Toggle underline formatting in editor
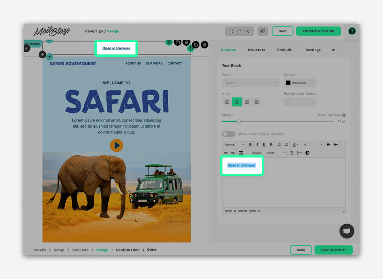383x279 pixels. click(x=264, y=145)
